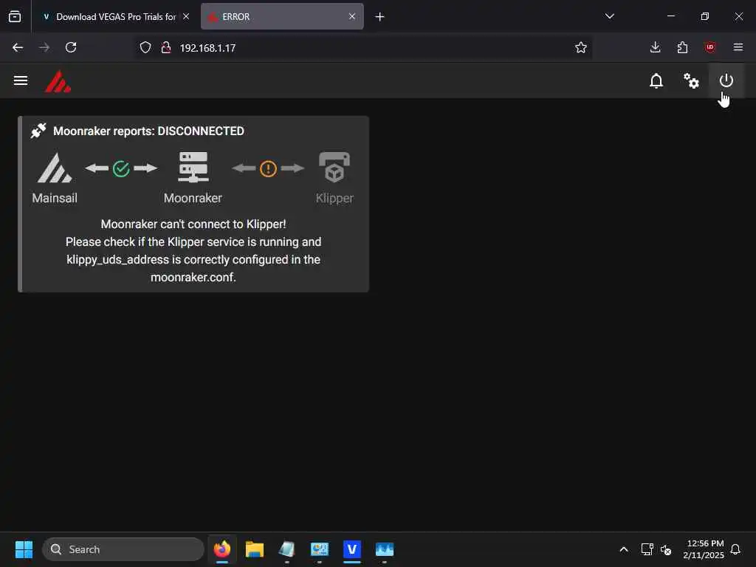Show hidden system tray icons

623,549
